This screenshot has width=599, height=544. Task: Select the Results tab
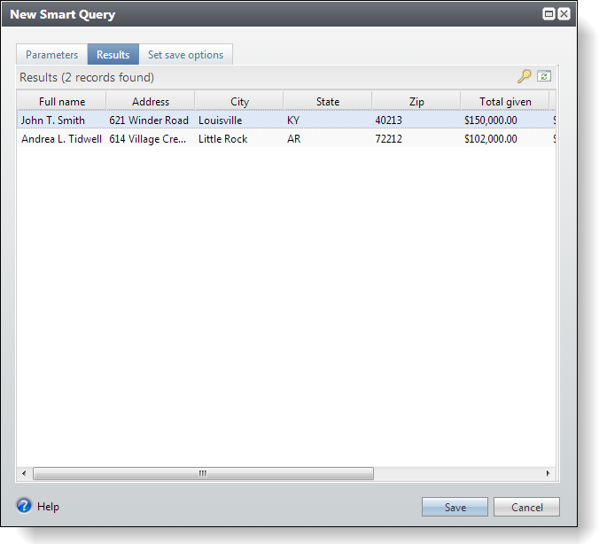pyautogui.click(x=113, y=55)
